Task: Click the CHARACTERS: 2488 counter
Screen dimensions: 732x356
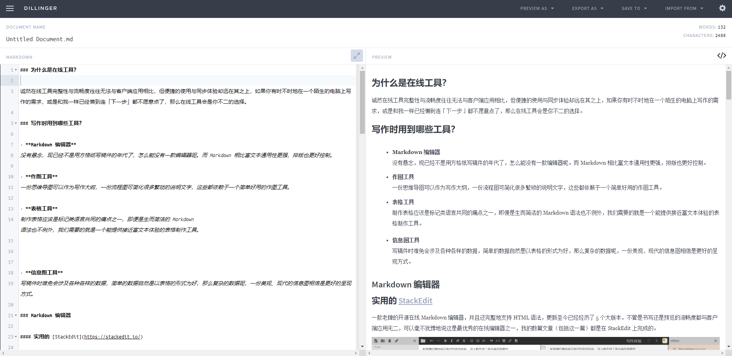Action: point(705,35)
